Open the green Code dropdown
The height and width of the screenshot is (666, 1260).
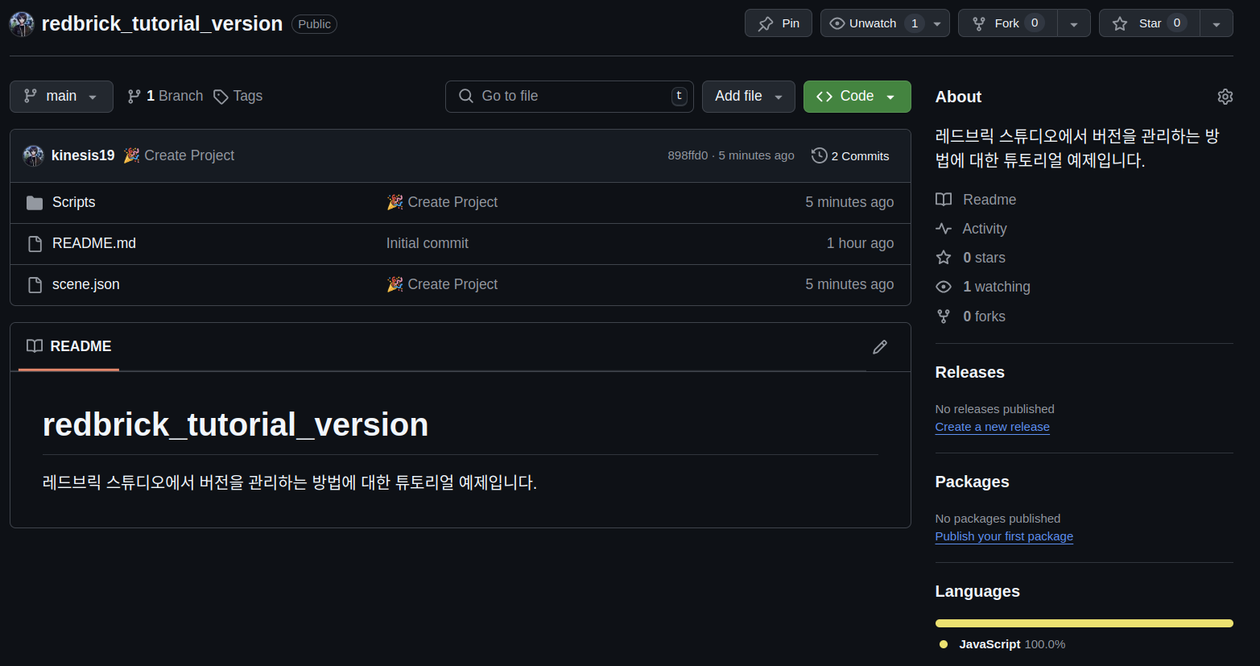point(857,97)
